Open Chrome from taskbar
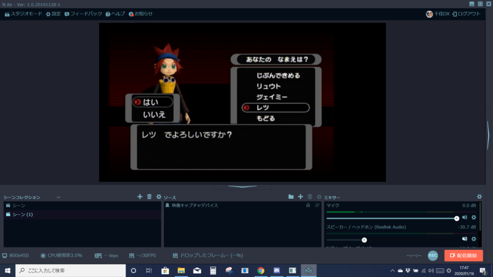Viewport: 493px width, 277px height. [x=261, y=270]
